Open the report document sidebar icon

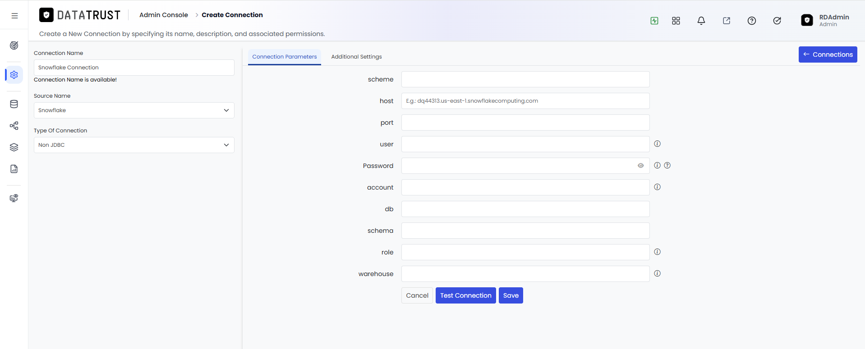point(14,169)
